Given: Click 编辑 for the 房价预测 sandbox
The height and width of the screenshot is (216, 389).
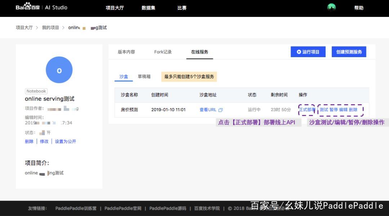Looking at the screenshot, I should point(343,110).
